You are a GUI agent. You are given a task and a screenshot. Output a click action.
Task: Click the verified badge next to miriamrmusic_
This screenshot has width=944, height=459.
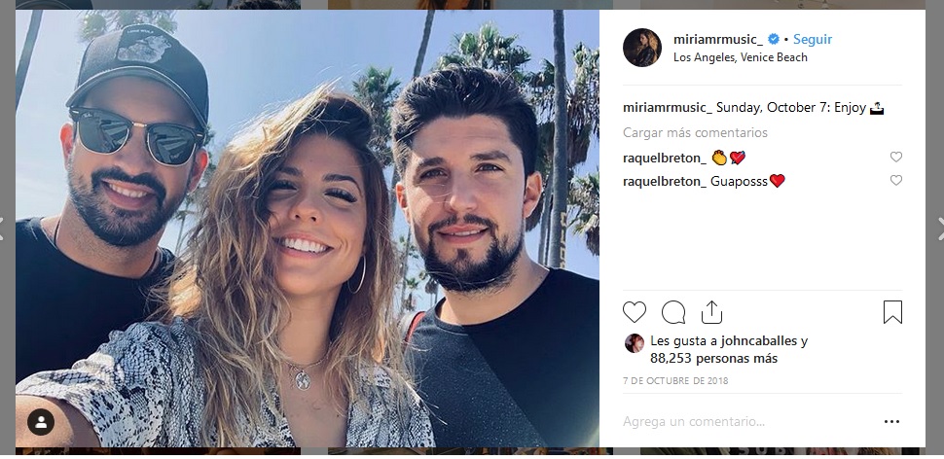point(774,39)
